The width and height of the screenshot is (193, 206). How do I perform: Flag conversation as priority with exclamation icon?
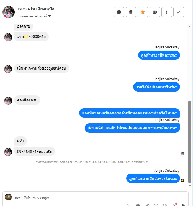pos(167,12)
